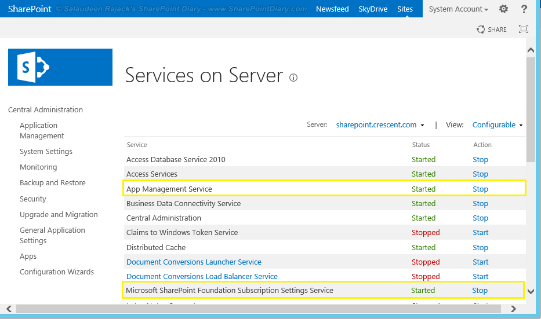Open Configuration Wizards section
The image size is (541, 319).
tap(57, 272)
